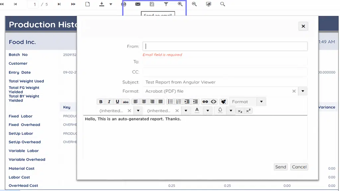The height and width of the screenshot is (191, 340).
Task: Open the font color palette arrow
Action: (208, 111)
